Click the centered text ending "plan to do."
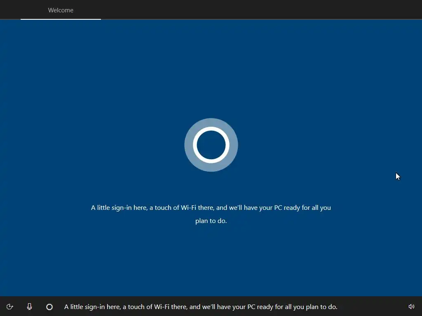This screenshot has width=422, height=316. (x=211, y=214)
